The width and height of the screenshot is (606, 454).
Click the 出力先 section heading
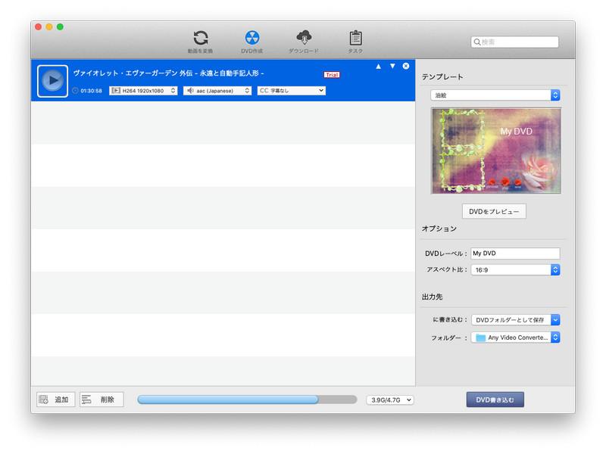(x=432, y=297)
